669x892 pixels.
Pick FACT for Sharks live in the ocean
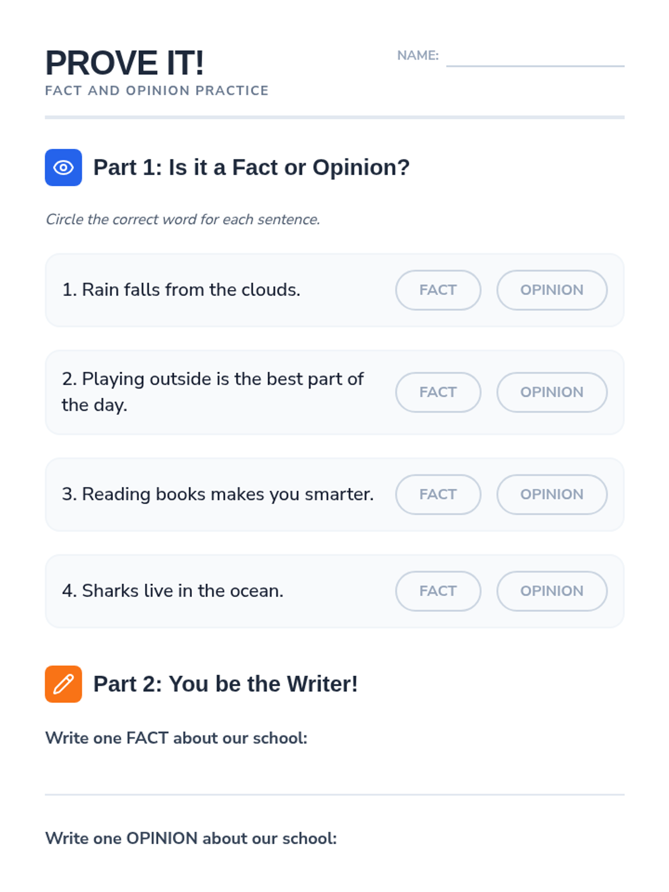click(438, 591)
